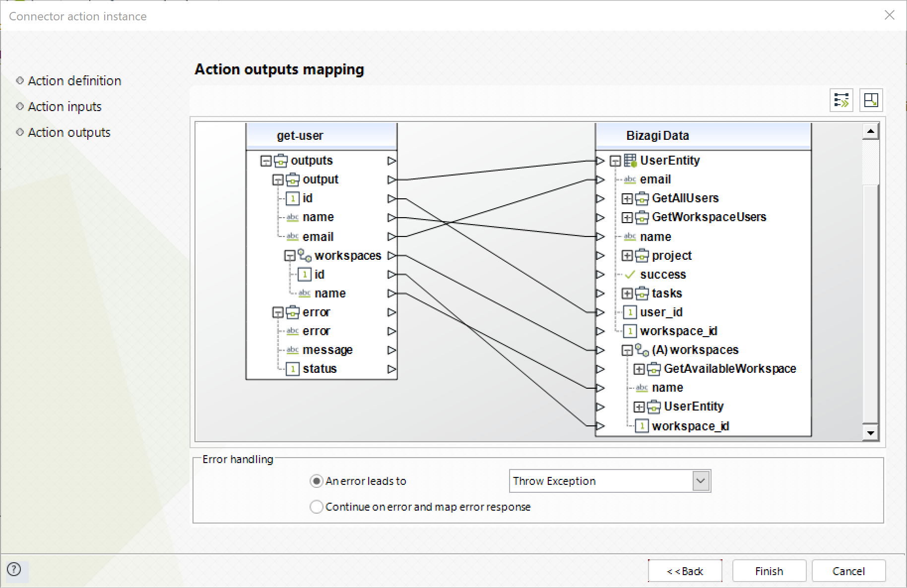This screenshot has height=588, width=907.
Task: Expand the nested UserEntity node under workspaces
Action: [x=639, y=407]
